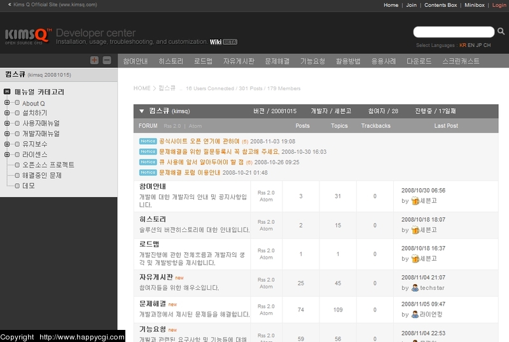Expand the 설치하기 tree node
The width and height of the screenshot is (509, 342).
tap(7, 113)
